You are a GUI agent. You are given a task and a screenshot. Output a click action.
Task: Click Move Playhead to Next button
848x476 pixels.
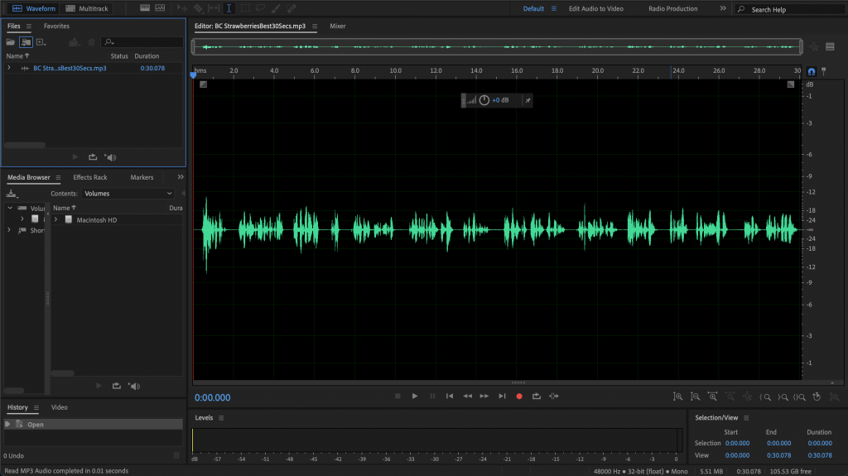click(x=502, y=397)
